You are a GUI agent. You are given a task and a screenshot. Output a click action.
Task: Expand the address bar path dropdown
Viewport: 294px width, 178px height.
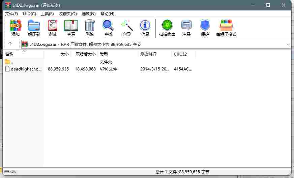(x=288, y=44)
